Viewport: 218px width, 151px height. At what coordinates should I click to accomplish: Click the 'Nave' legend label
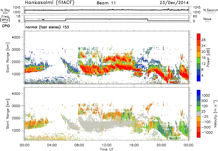[x=207, y=19]
